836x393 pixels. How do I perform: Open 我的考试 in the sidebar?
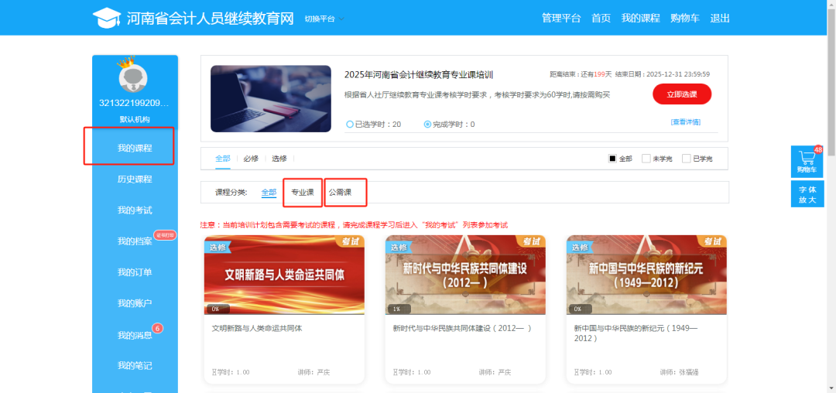(x=135, y=210)
